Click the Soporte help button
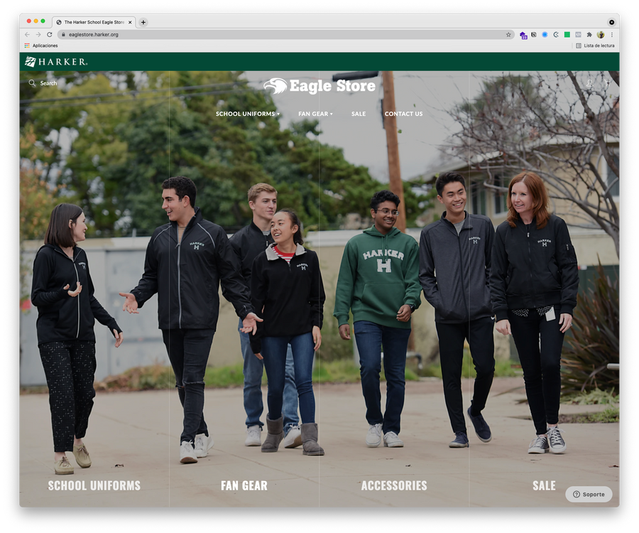 (x=589, y=494)
